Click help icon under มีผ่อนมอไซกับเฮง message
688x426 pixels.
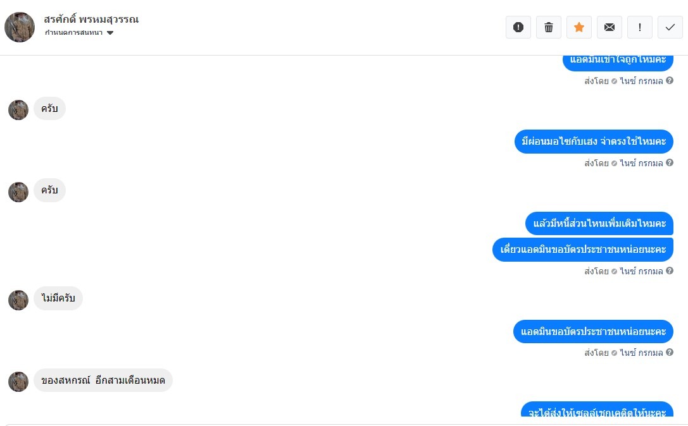point(670,162)
